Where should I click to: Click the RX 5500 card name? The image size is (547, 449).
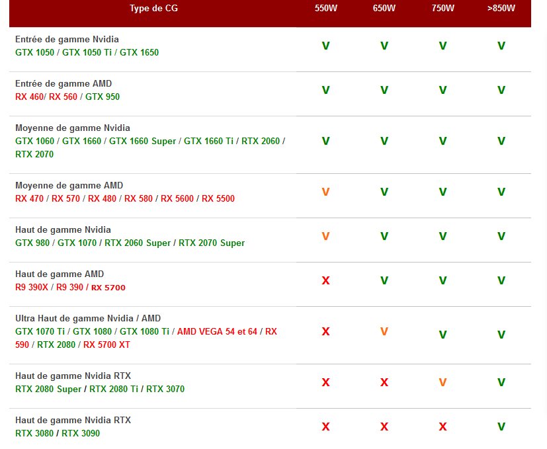click(x=218, y=199)
